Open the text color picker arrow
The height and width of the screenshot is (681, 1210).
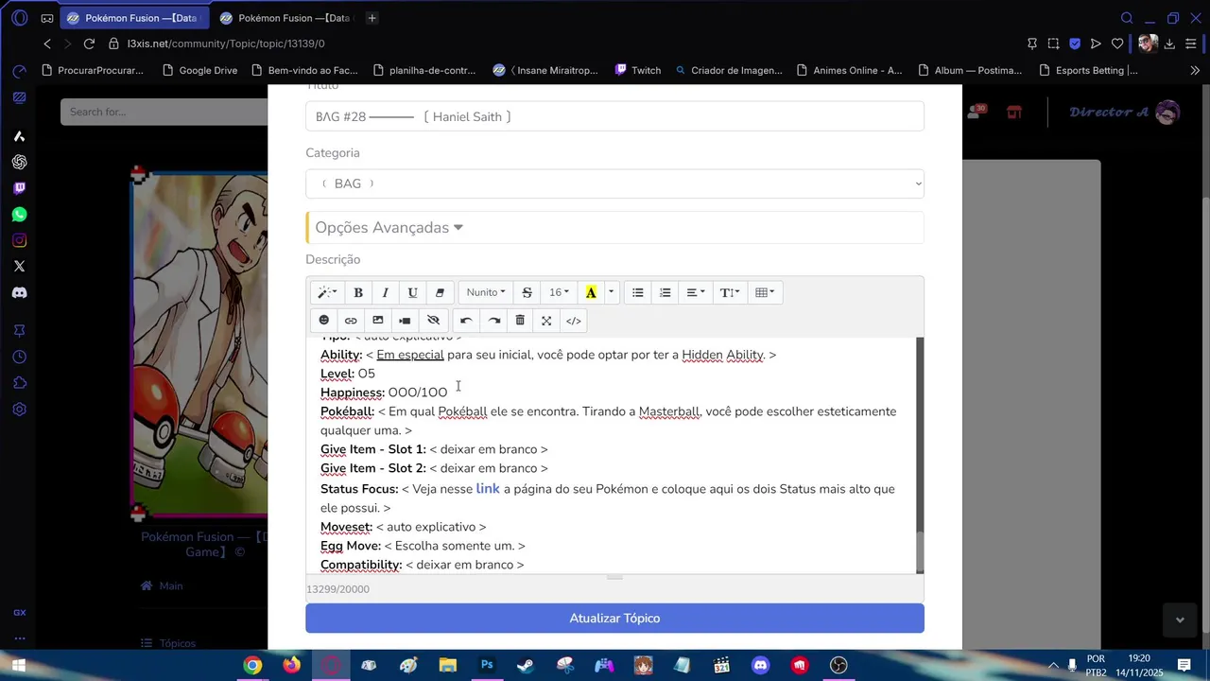(611, 292)
